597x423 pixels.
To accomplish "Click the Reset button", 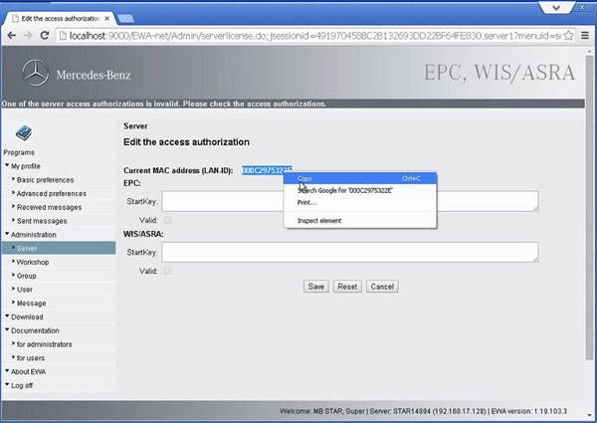I will 347,287.
